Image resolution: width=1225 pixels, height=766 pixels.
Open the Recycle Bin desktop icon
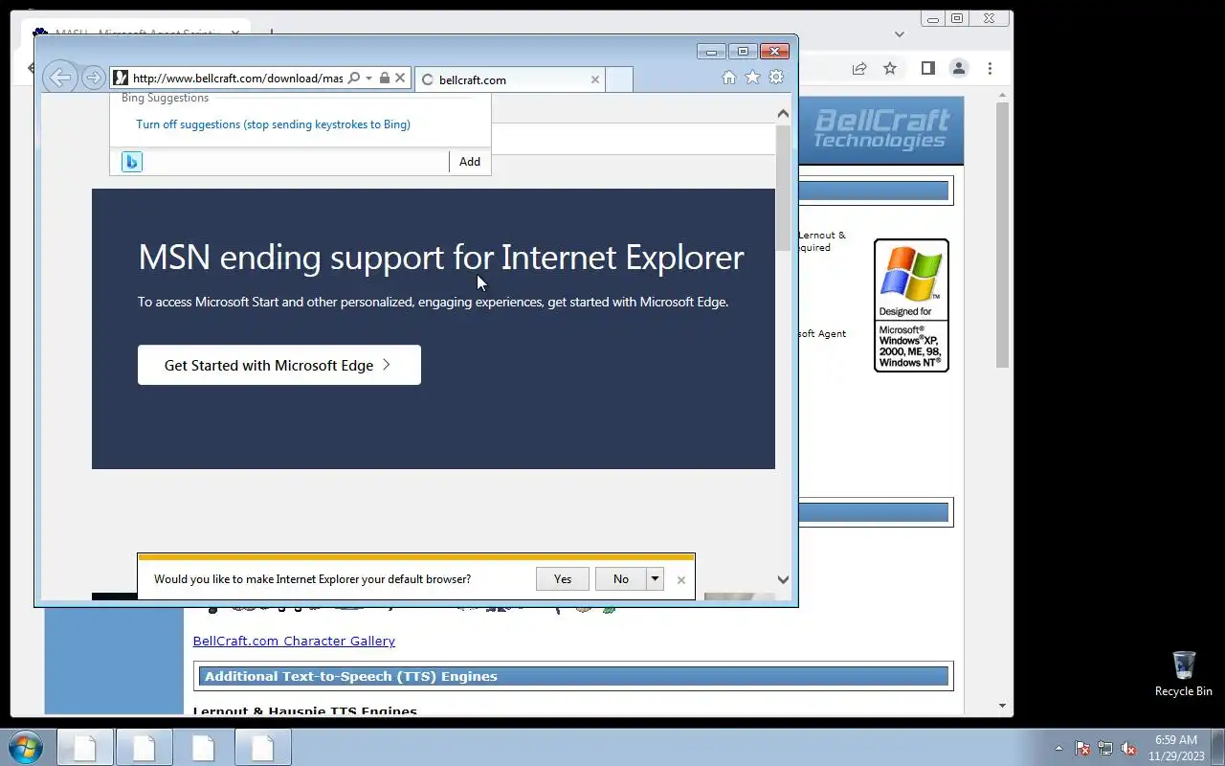click(x=1183, y=673)
